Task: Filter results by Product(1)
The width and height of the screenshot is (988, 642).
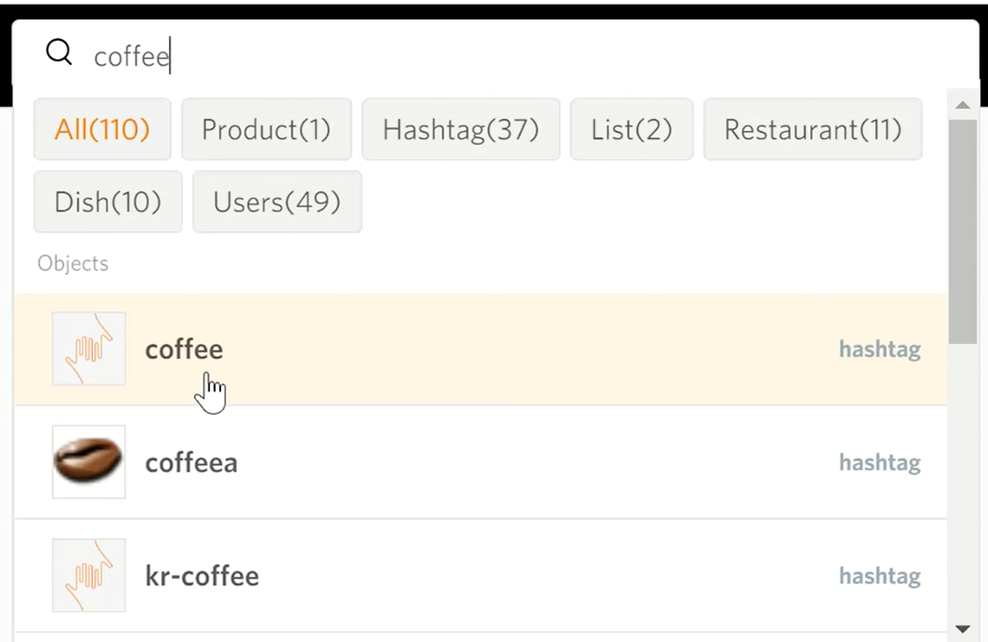Action: coord(266,130)
